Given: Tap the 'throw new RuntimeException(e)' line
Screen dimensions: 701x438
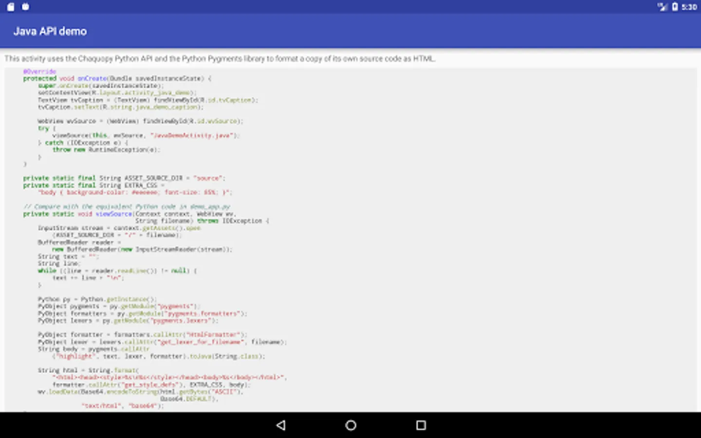Looking at the screenshot, I should (106, 150).
